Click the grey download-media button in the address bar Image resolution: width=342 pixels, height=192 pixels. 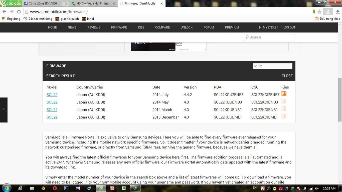click(x=328, y=11)
